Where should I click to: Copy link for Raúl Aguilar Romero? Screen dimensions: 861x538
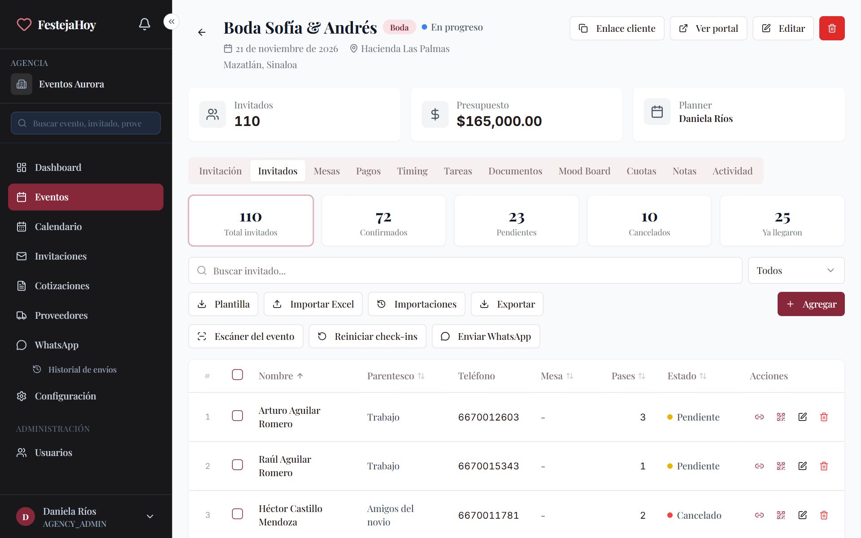click(x=759, y=466)
